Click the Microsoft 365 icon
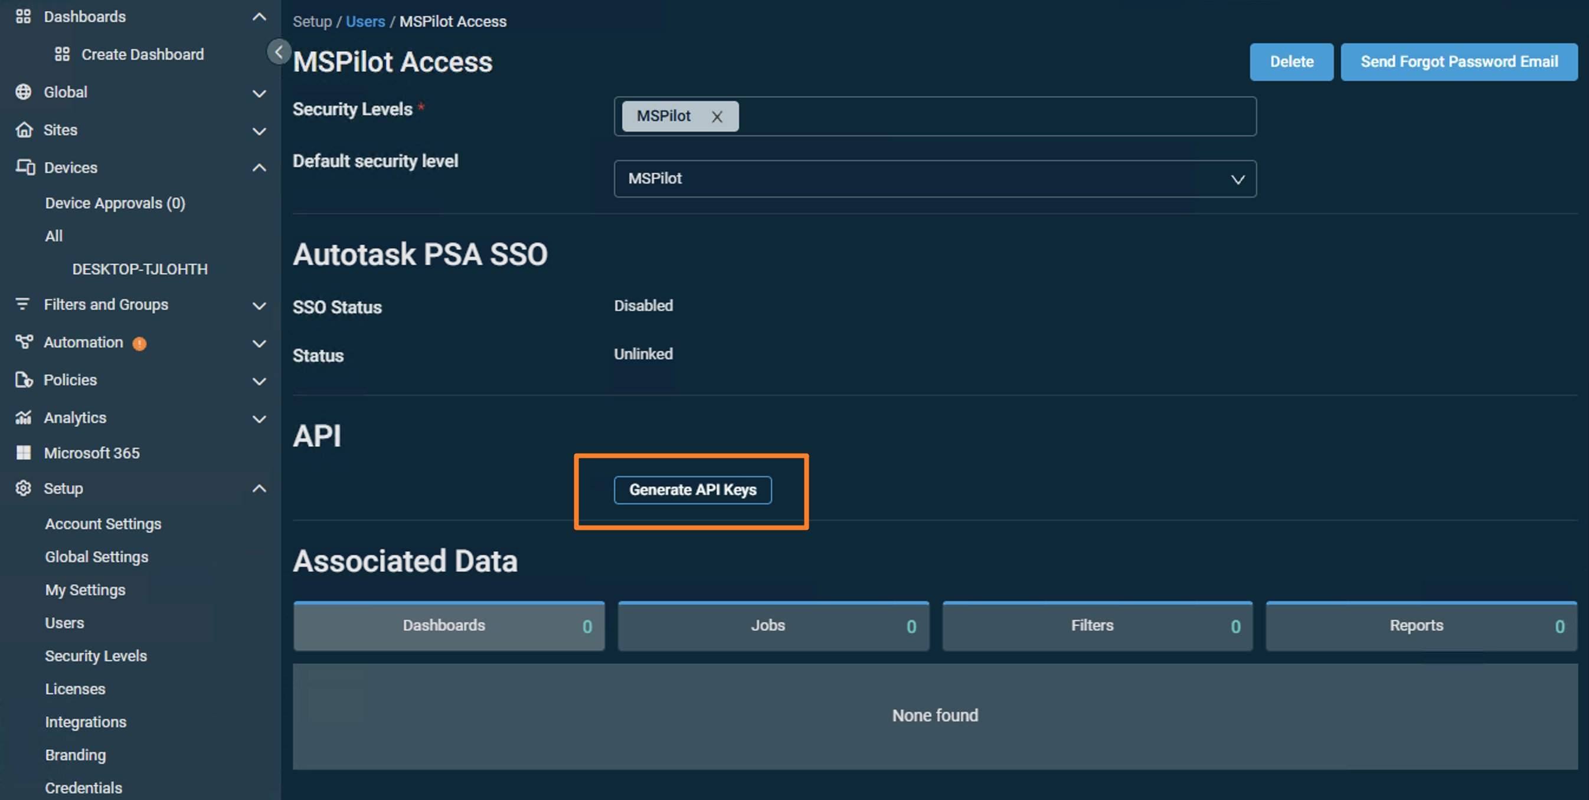This screenshot has height=800, width=1589. coord(24,453)
